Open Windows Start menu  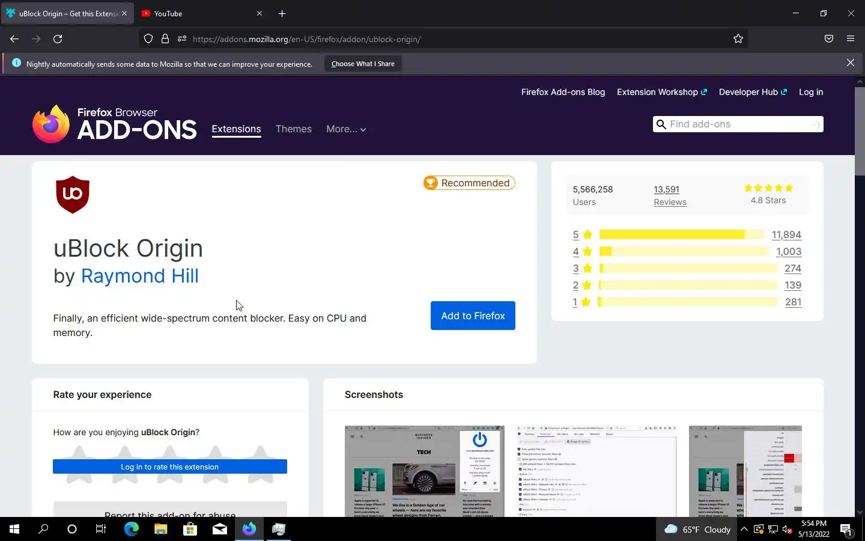pos(14,529)
